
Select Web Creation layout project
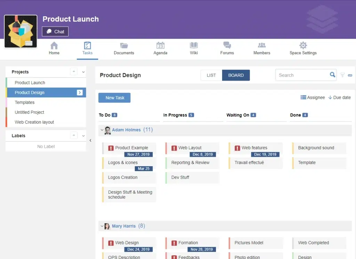pyautogui.click(x=34, y=122)
